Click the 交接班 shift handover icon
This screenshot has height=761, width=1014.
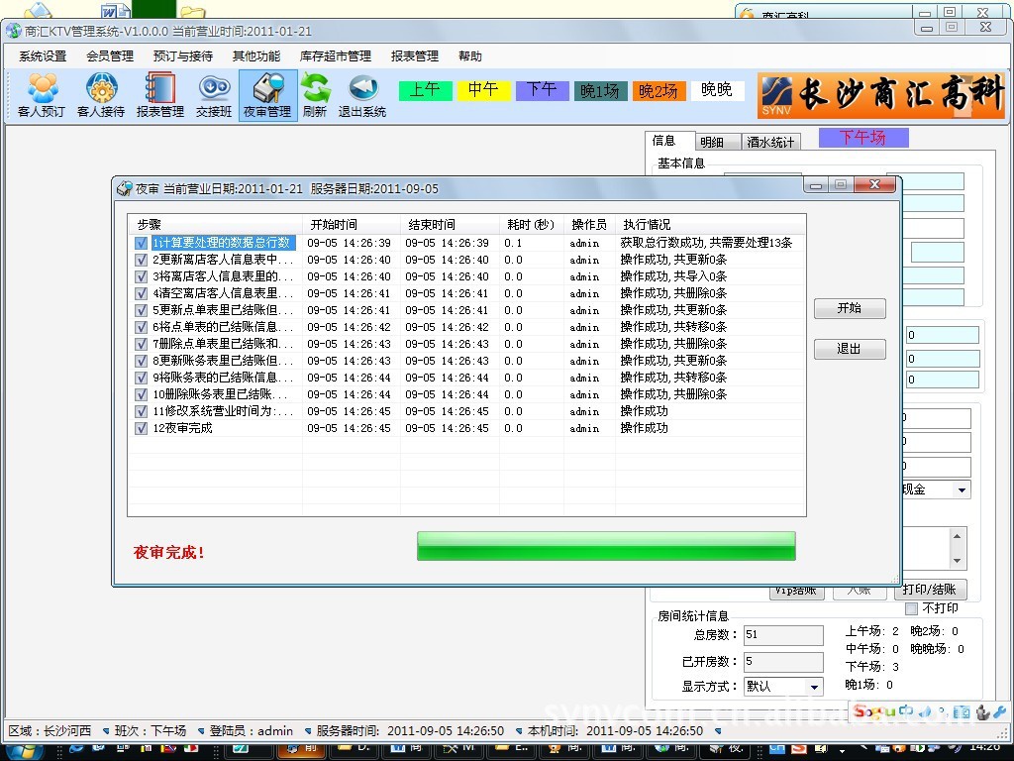[x=214, y=95]
